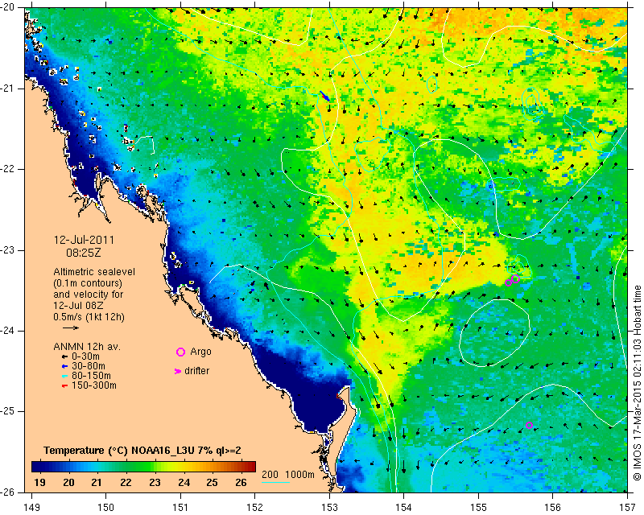
Task: Click the '200' isobath legend label
Action: [x=270, y=474]
